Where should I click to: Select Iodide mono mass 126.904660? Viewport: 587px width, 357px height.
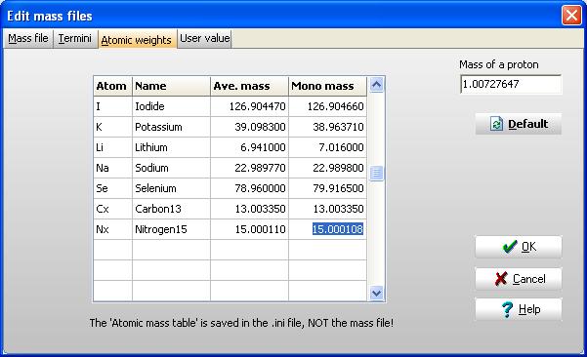(327, 106)
